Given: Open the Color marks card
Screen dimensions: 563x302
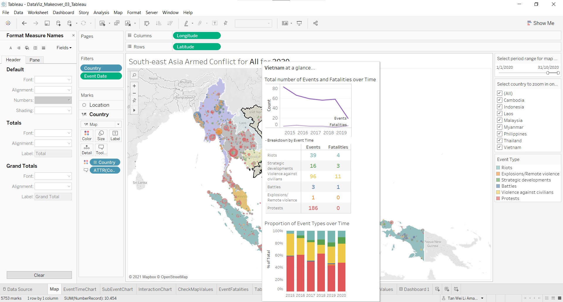Looking at the screenshot, I should (x=87, y=135).
